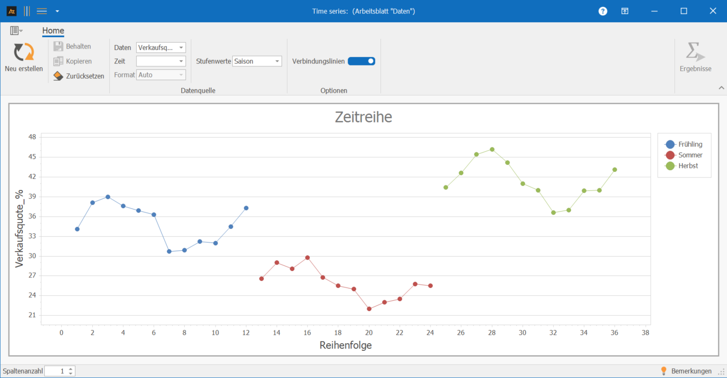
Task: Open the Daten dropdown
Action: point(181,48)
